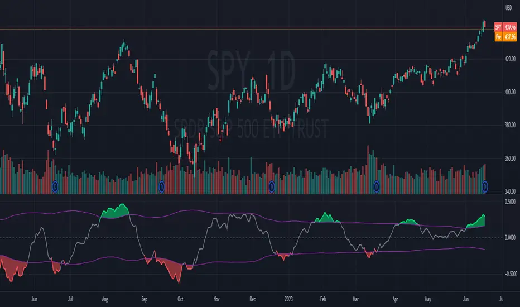Click the Jul label on time axis
This screenshot has width=520, height=307.
pyautogui.click(x=70, y=299)
